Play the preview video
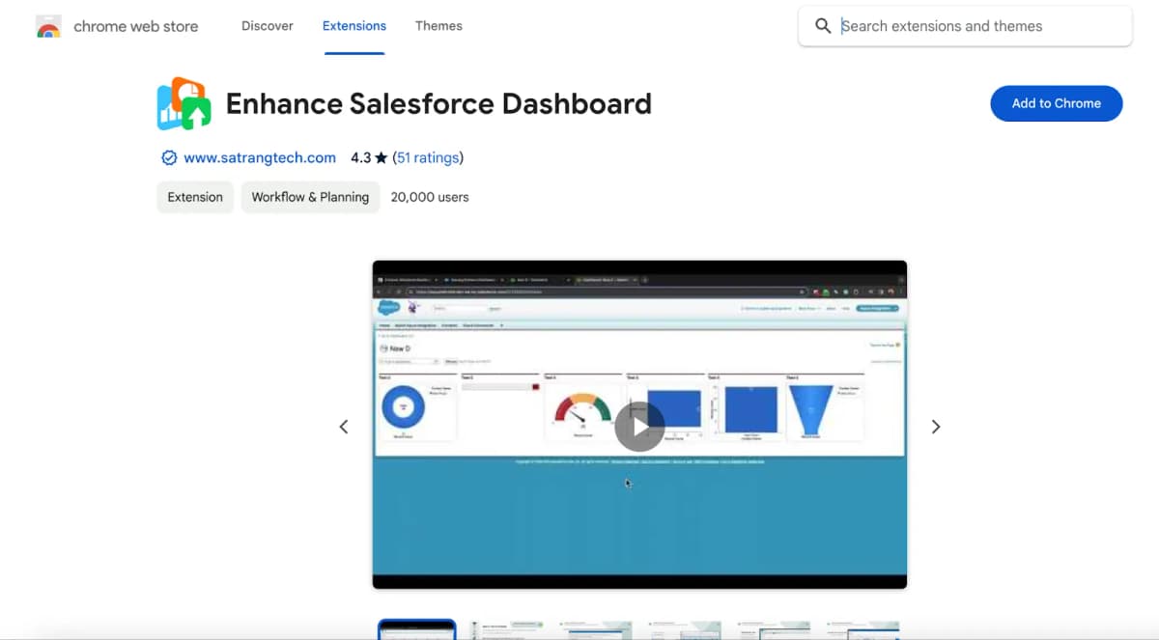This screenshot has width=1159, height=640. click(639, 426)
